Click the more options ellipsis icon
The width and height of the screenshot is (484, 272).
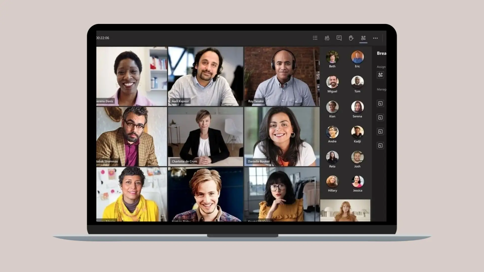point(375,38)
